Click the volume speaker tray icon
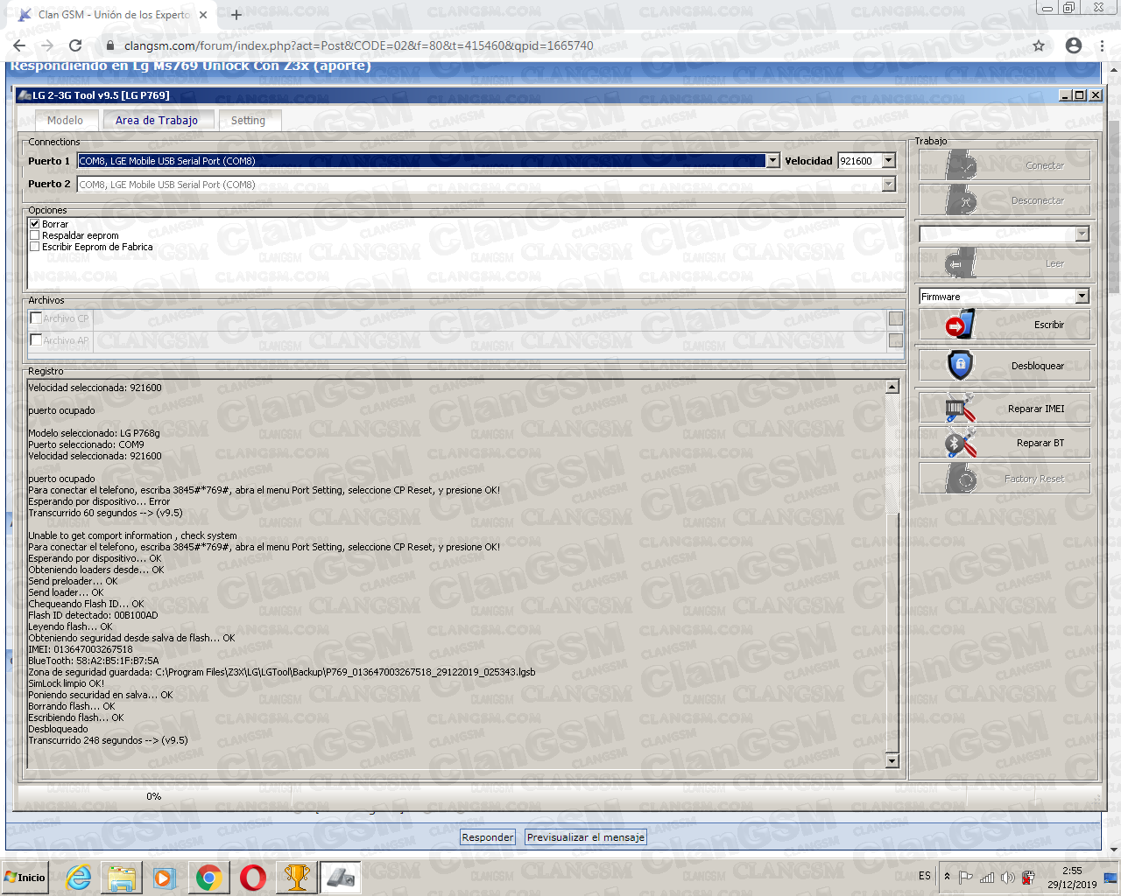Viewport: 1121px width, 896px height. point(1008,877)
